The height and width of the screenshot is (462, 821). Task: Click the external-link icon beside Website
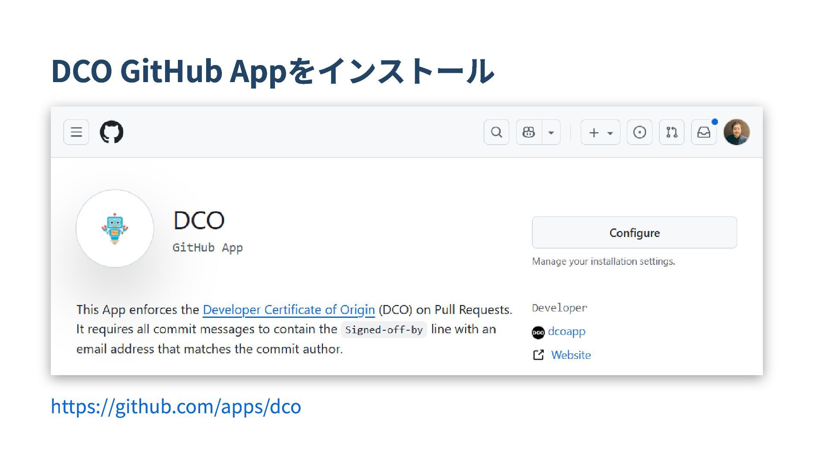coord(538,355)
